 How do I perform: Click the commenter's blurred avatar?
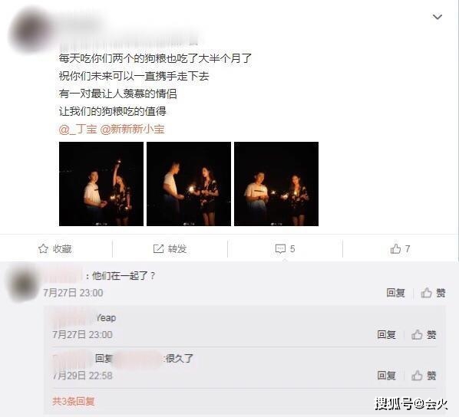(x=22, y=283)
